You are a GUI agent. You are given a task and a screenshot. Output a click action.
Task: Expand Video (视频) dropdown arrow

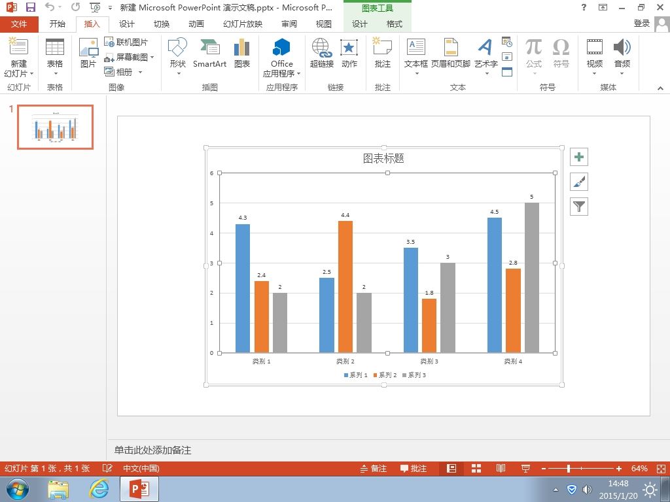click(594, 74)
